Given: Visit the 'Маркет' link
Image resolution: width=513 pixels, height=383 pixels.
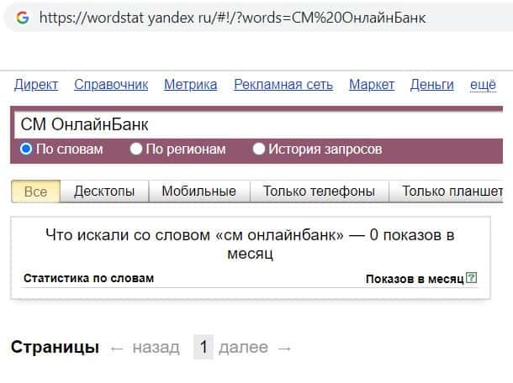Looking at the screenshot, I should coord(372,84).
